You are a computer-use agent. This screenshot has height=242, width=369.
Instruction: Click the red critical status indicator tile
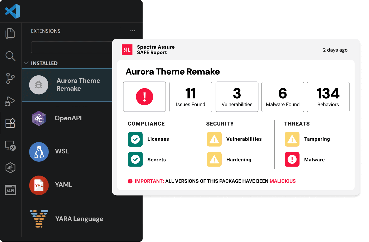(x=144, y=97)
